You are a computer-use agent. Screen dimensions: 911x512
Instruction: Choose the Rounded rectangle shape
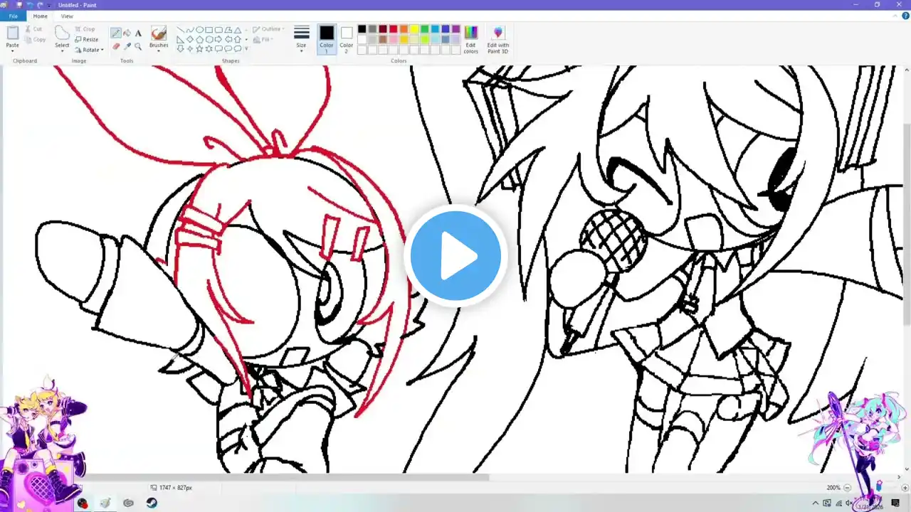tap(218, 30)
